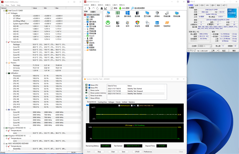Open the 操作系统 Windows icon in AIDA64 pane

coord(128,14)
